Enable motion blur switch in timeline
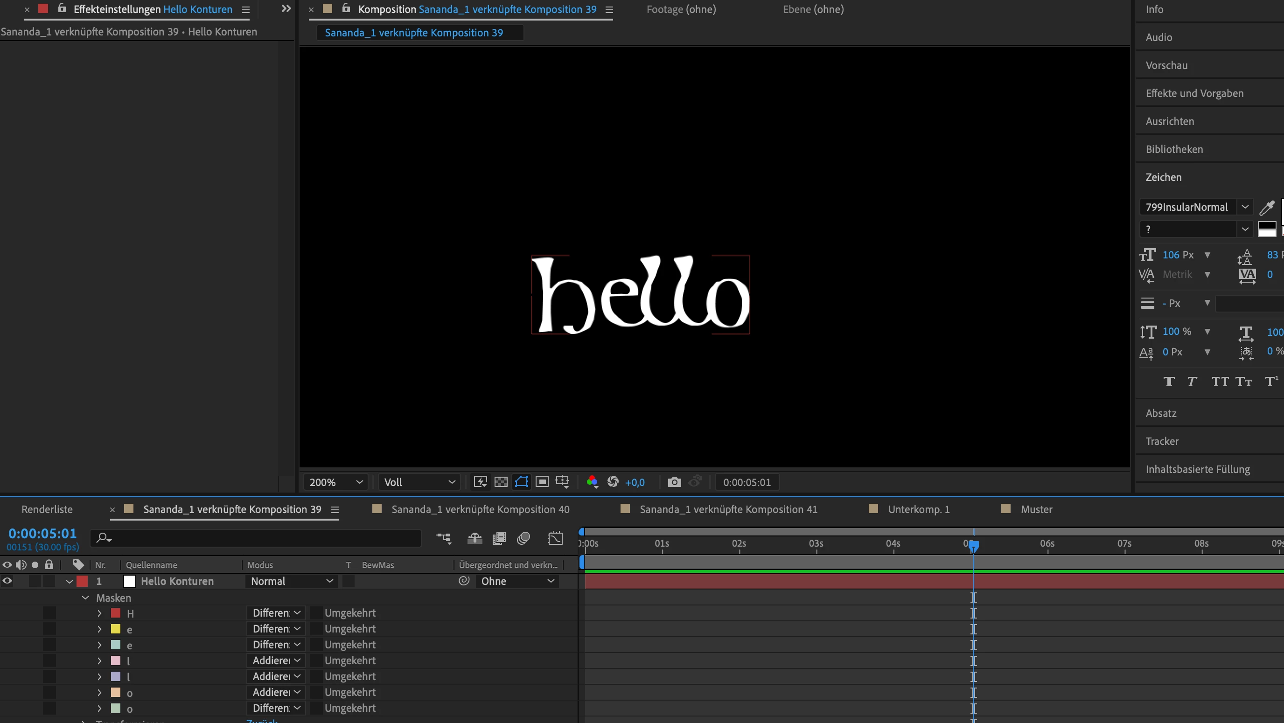The image size is (1284, 723). point(523,538)
